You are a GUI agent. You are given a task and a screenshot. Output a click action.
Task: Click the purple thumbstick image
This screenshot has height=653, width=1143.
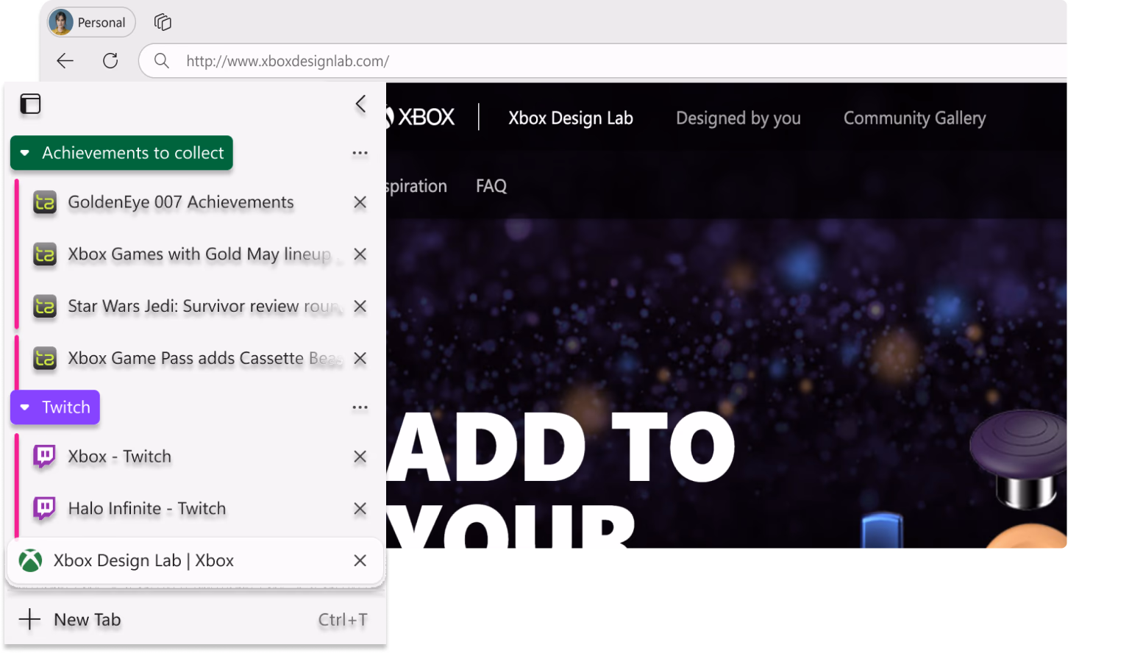[x=1019, y=460]
